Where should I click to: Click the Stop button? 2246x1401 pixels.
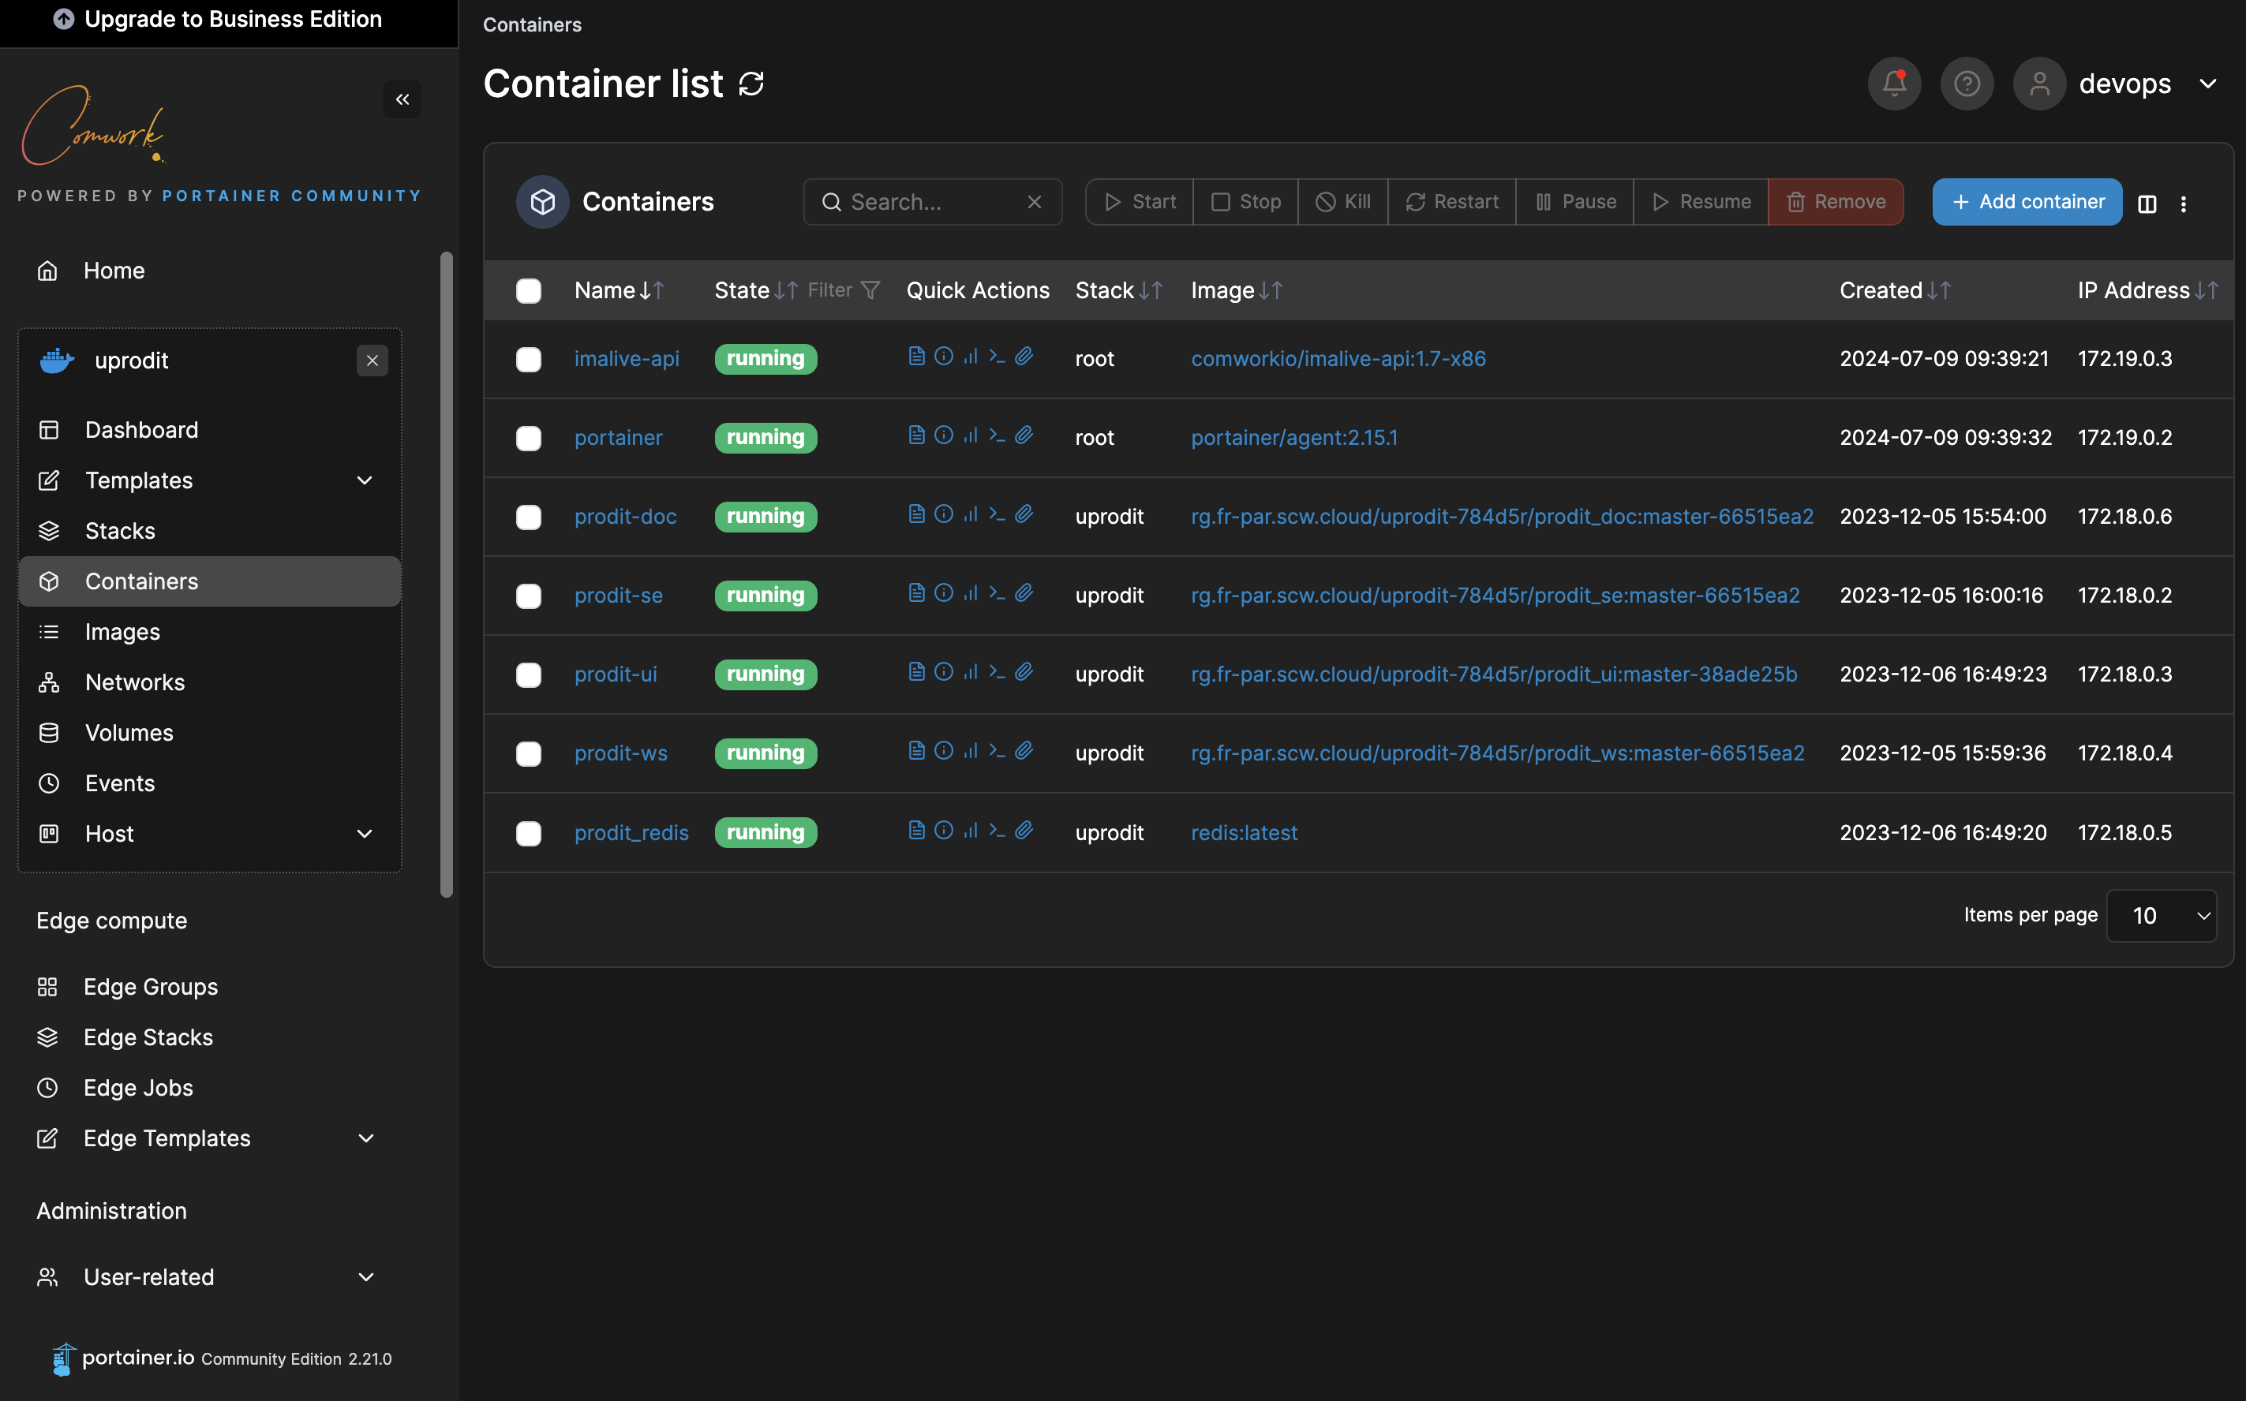(1246, 202)
